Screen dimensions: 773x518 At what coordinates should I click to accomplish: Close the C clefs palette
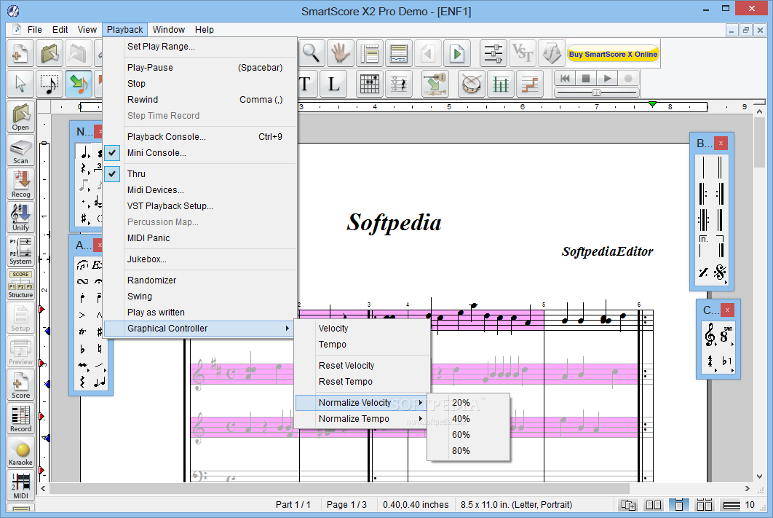[727, 310]
